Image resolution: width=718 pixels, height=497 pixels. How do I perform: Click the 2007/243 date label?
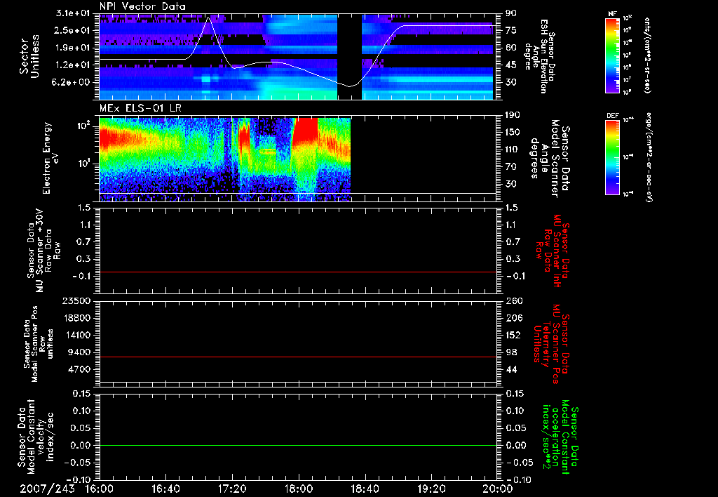(48, 489)
